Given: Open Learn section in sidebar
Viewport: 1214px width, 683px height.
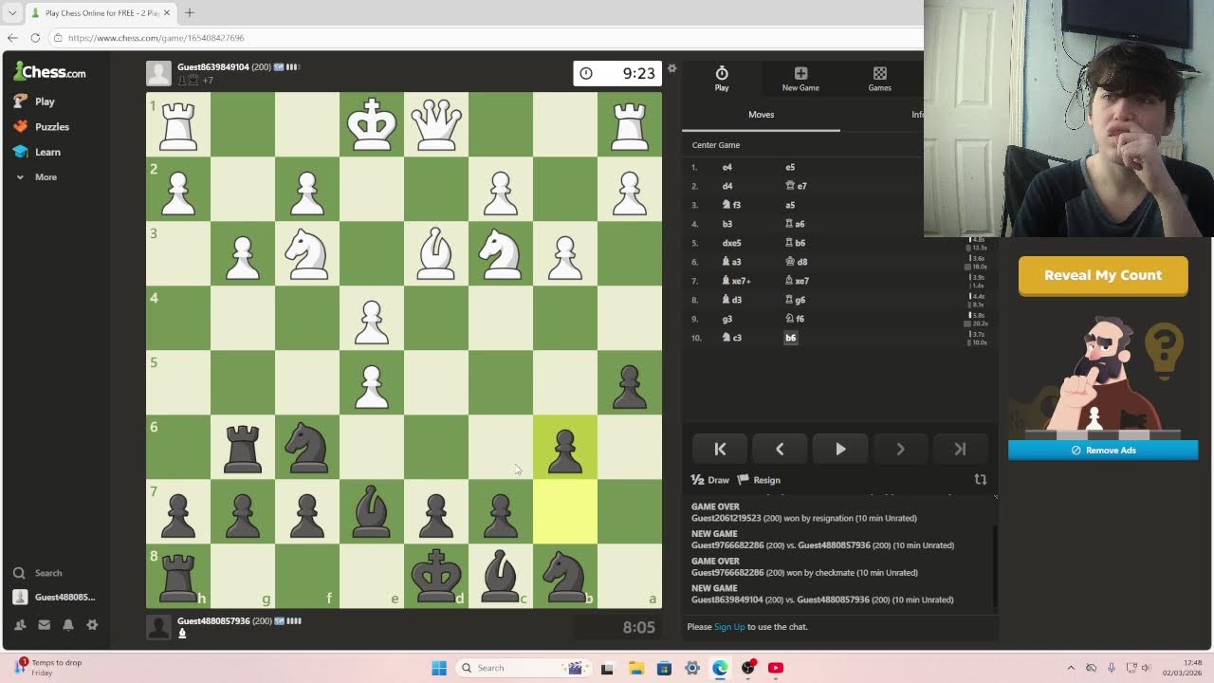Looking at the screenshot, I should point(38,152).
